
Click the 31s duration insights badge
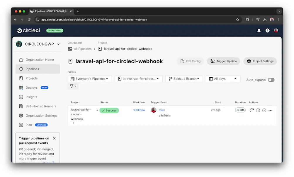[x=240, y=110]
